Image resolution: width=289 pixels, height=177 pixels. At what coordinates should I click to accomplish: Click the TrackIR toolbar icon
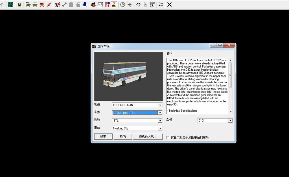pyautogui.click(x=152, y=5)
